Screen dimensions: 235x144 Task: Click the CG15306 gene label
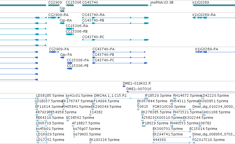point(73,2)
